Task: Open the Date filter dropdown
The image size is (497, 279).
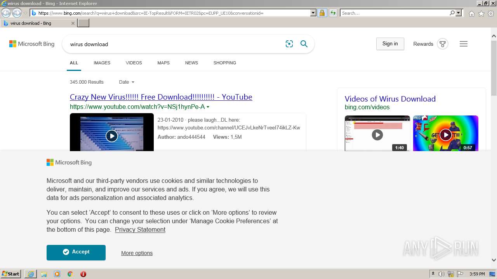Action: (x=127, y=82)
